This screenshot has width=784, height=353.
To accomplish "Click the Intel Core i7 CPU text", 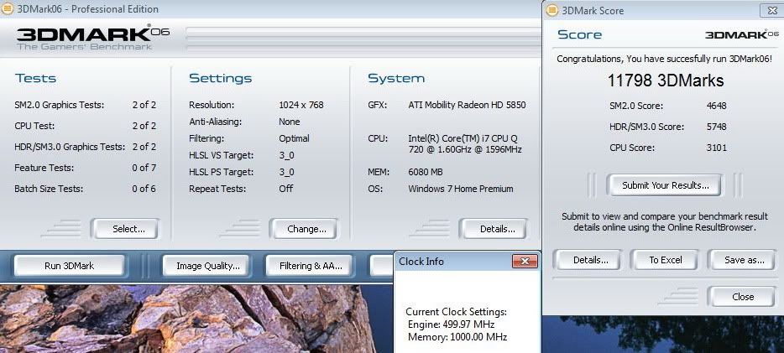I will click(466, 143).
